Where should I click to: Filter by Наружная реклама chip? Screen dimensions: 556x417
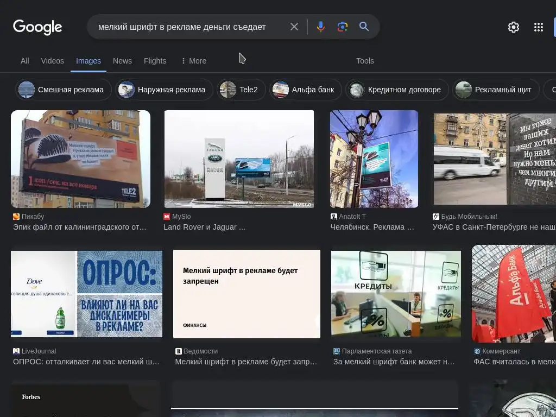coord(164,90)
